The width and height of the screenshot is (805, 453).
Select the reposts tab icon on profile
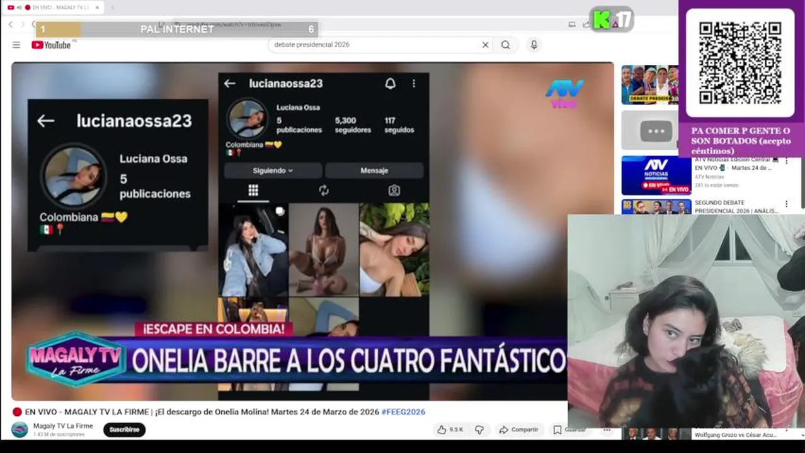[324, 191]
